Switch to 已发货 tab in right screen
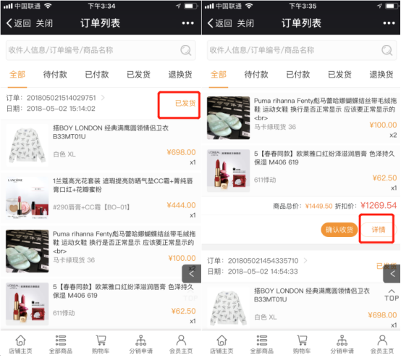The image size is (401, 358). click(x=339, y=75)
